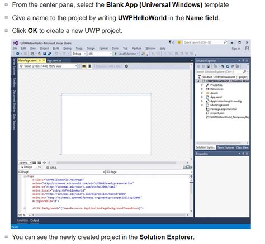Select project.json in Solution Explorer

click(x=217, y=113)
